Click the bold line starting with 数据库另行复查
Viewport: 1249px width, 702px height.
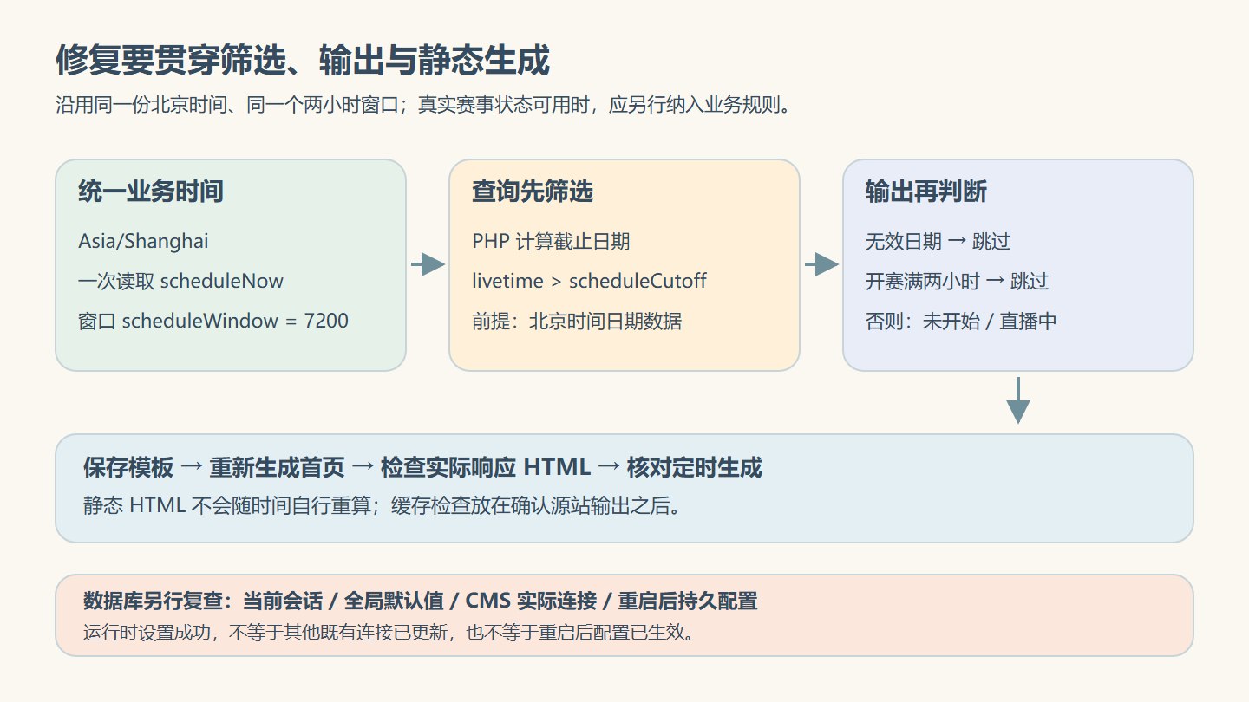coord(421,601)
